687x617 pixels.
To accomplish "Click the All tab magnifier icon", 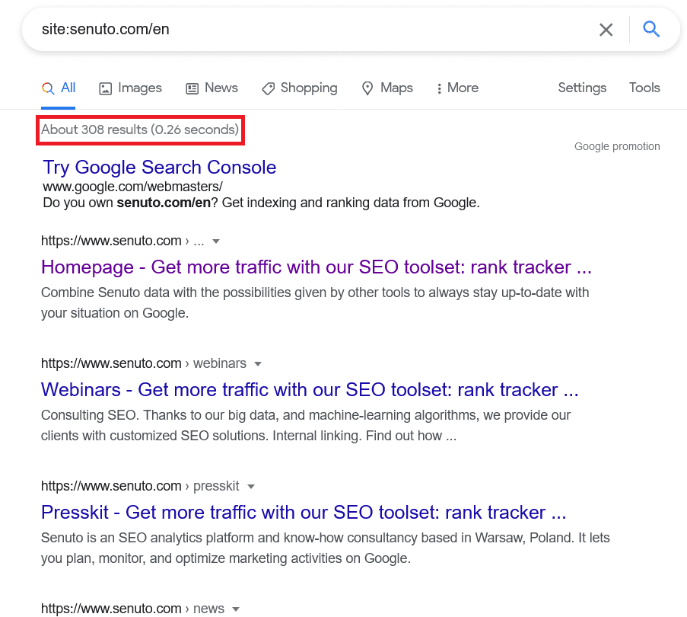I will pos(48,88).
